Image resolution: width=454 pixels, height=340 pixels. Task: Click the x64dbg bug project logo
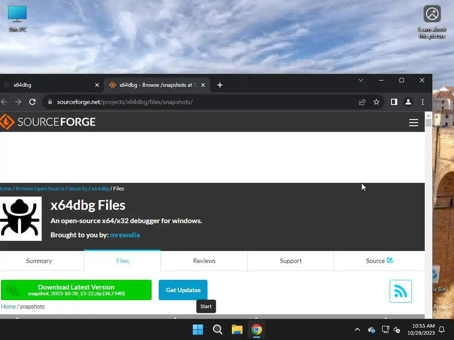[20, 219]
